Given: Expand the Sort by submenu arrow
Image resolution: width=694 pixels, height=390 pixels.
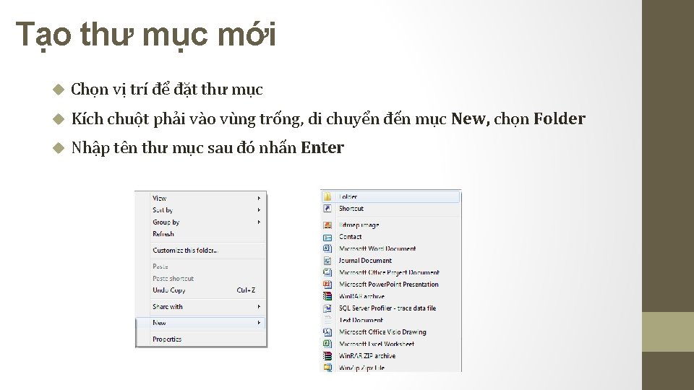Looking at the screenshot, I should pyautogui.click(x=259, y=210).
